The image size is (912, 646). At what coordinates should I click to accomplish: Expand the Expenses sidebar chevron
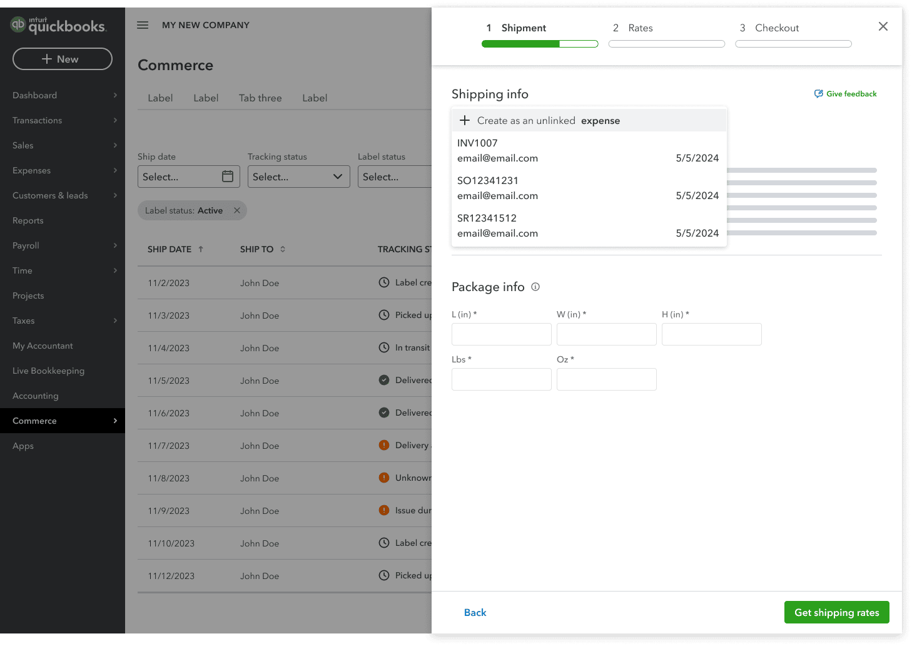(x=115, y=170)
